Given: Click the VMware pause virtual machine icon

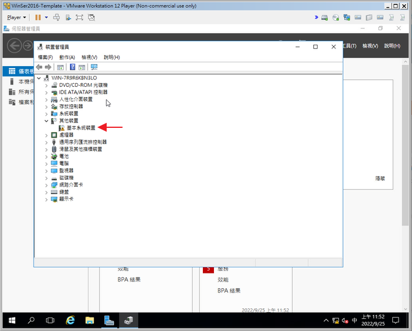Looking at the screenshot, I should 38,18.
